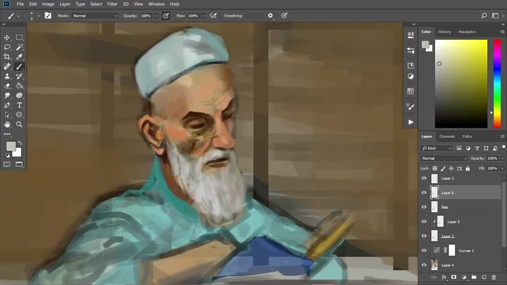The height and width of the screenshot is (285, 507).
Task: Open the Edit Toolbar ellipsis
Action: pyautogui.click(x=7, y=134)
